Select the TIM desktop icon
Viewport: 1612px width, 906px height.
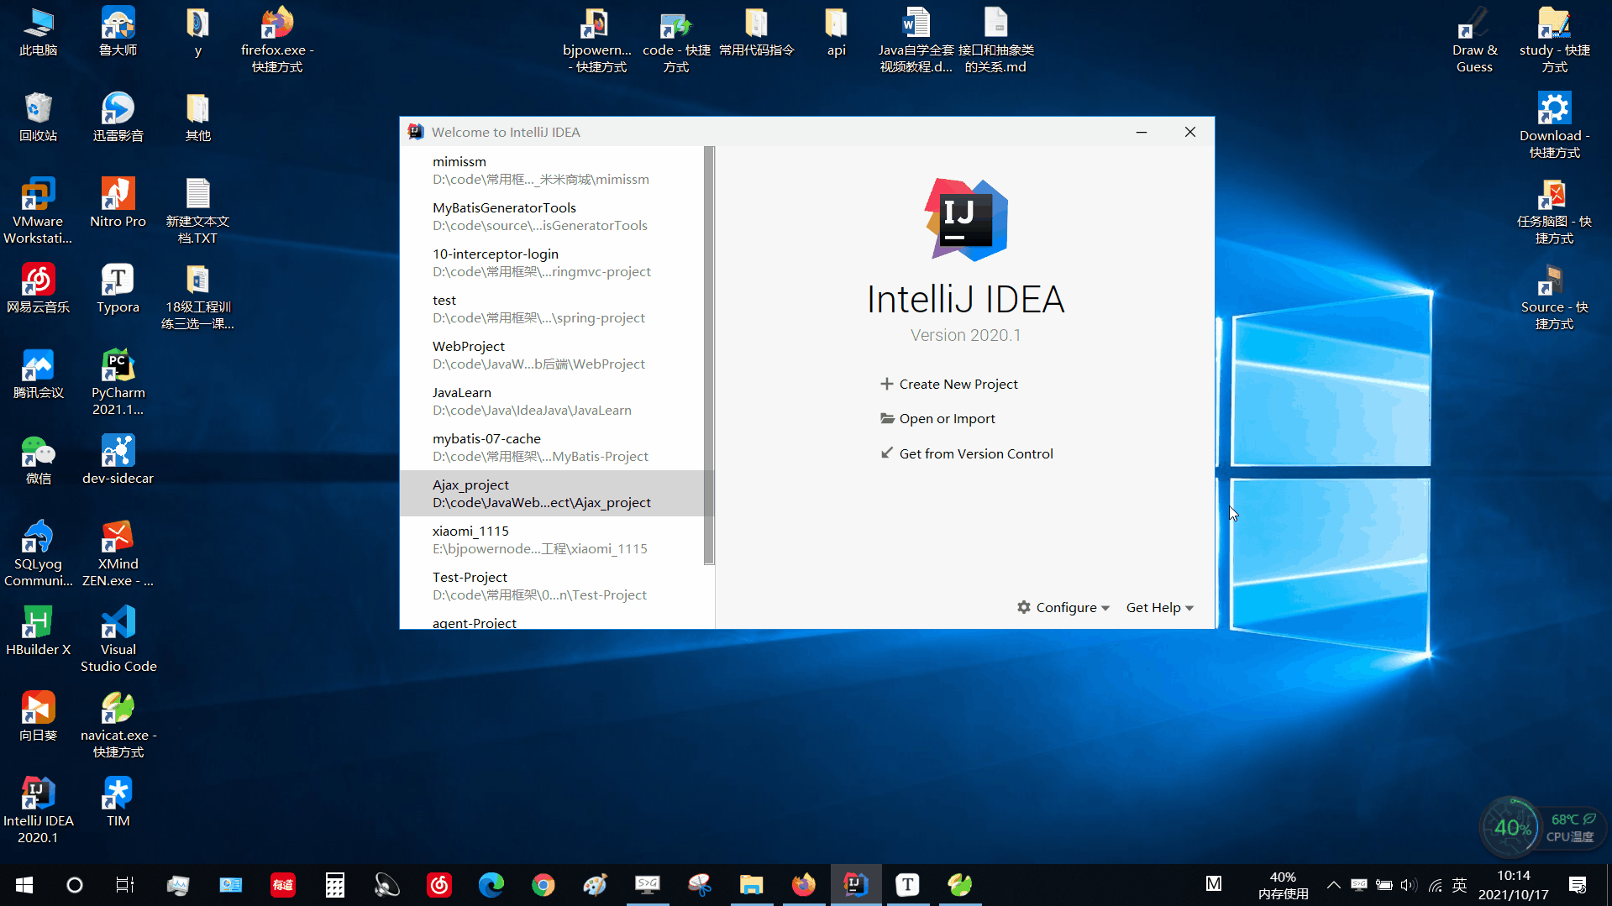click(x=118, y=803)
